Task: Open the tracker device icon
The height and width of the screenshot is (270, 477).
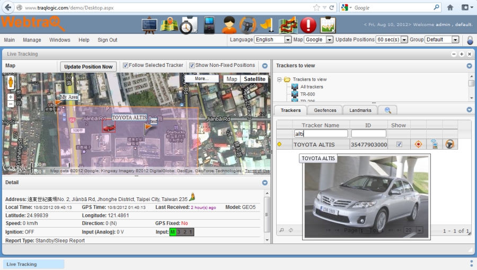Action: [209, 25]
